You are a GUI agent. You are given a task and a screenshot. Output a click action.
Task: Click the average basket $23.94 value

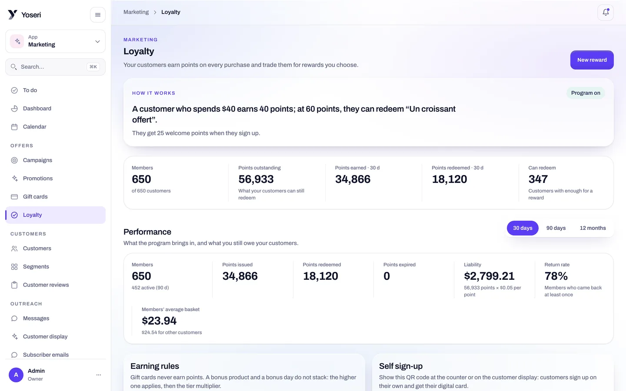point(159,321)
